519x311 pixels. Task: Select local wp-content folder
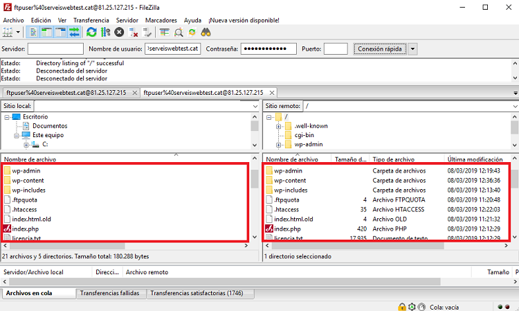(28, 181)
